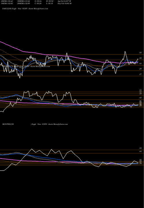Click the MONTHLY Eagle View chart title
Viewport: 144px width, 208px height.
(x=35, y=124)
